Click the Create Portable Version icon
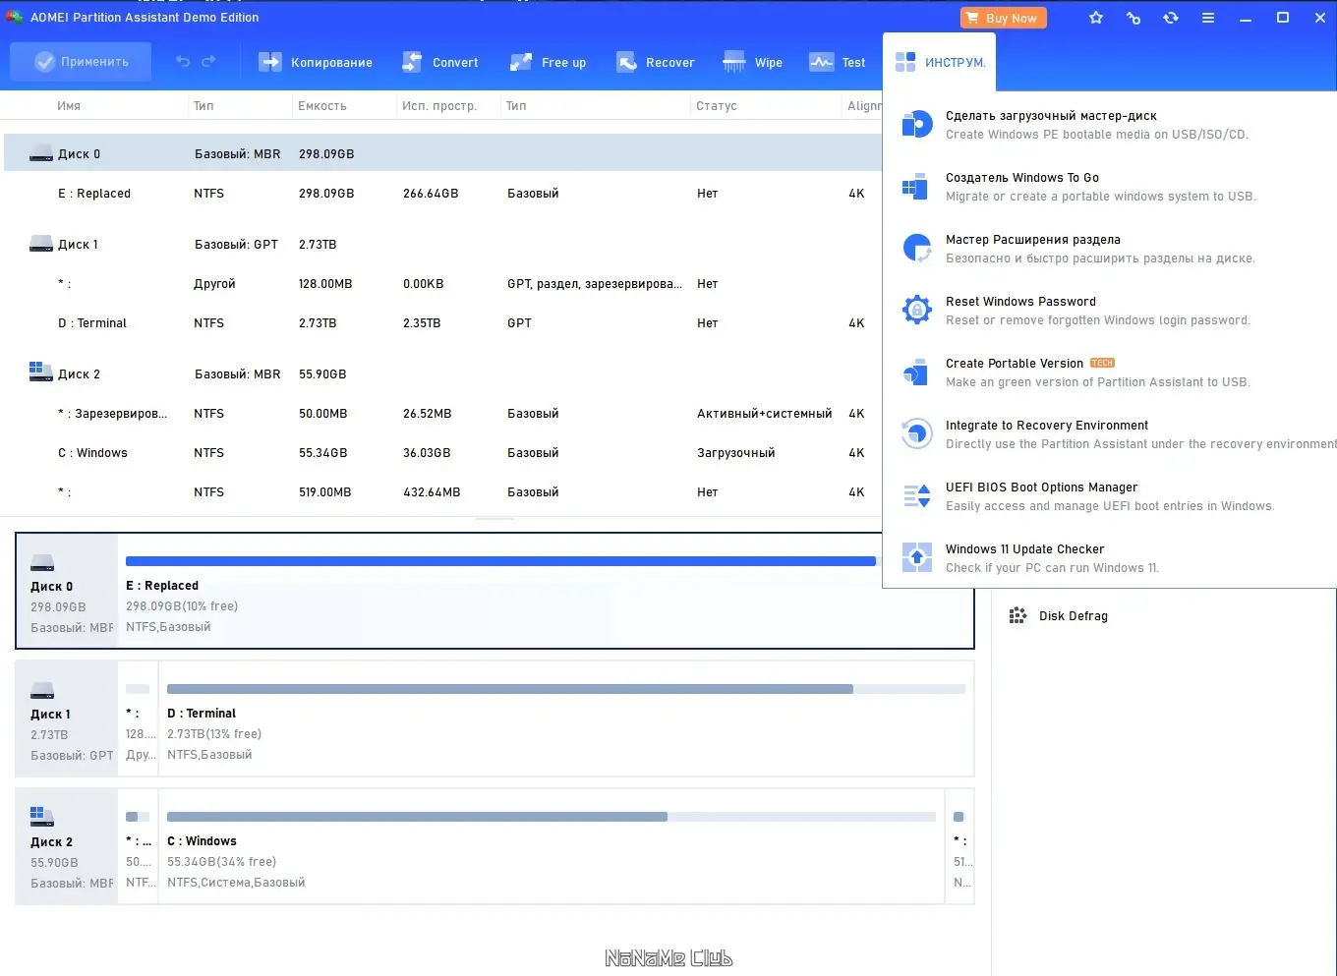The width and height of the screenshot is (1337, 976). 916,372
